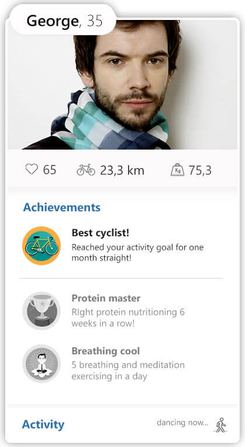Click the 23,3 km distance value

pos(122,171)
